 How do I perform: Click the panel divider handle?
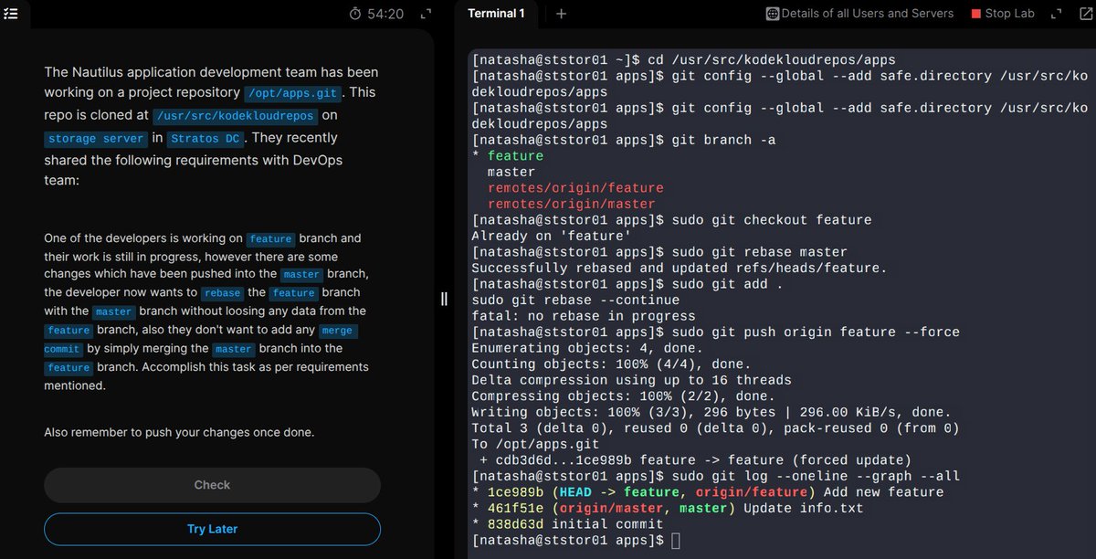pos(444,299)
